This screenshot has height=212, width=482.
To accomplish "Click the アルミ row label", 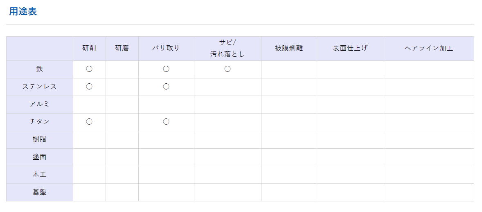I will (x=40, y=104).
